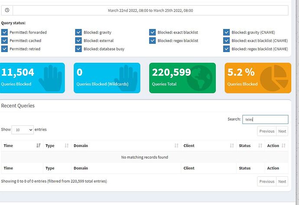Click the bottom Previous pagination button
This screenshot has width=299, height=205.
click(266, 181)
